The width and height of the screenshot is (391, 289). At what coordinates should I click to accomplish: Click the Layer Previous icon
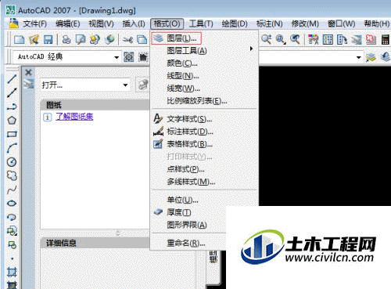click(x=386, y=56)
